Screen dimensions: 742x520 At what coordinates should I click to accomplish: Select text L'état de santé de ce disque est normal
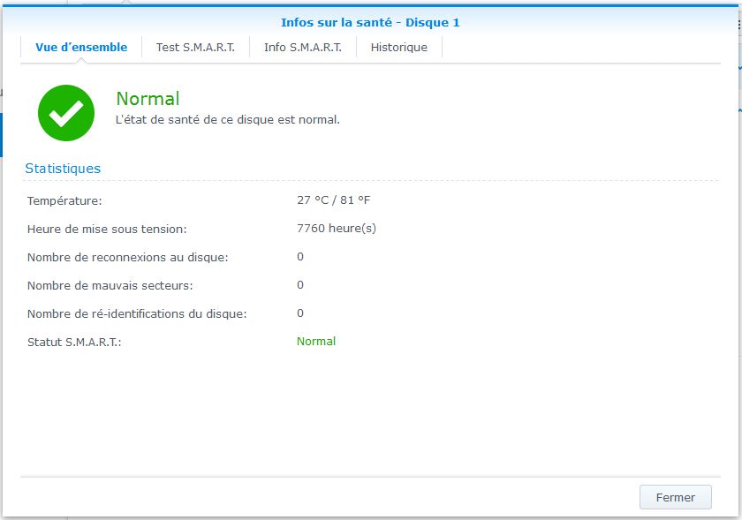[x=228, y=120]
